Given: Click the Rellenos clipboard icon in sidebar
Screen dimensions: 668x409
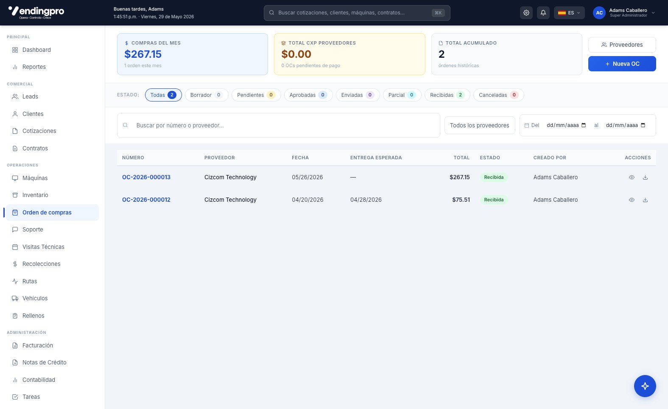Looking at the screenshot, I should click(15, 316).
